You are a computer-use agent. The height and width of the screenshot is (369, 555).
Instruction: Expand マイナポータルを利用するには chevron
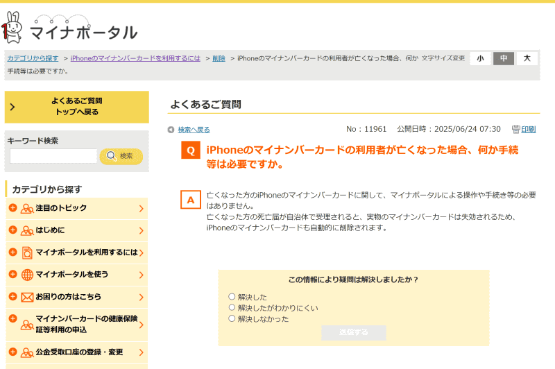(x=142, y=253)
